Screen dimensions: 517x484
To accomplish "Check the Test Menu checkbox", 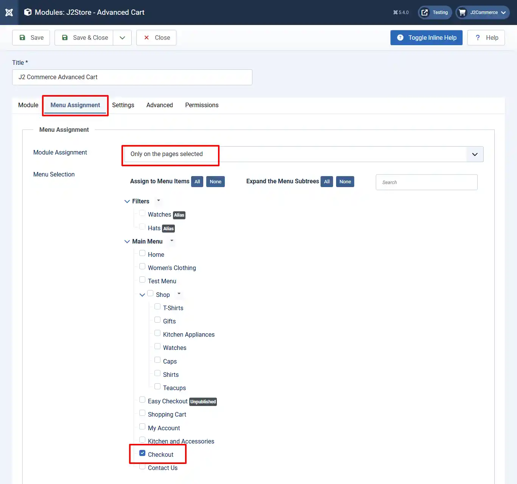I will 142,279.
